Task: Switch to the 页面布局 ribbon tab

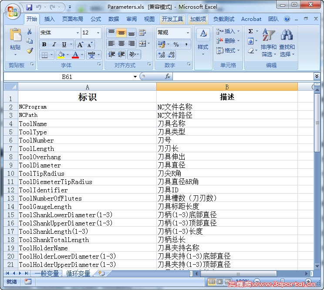Action: [x=73, y=19]
